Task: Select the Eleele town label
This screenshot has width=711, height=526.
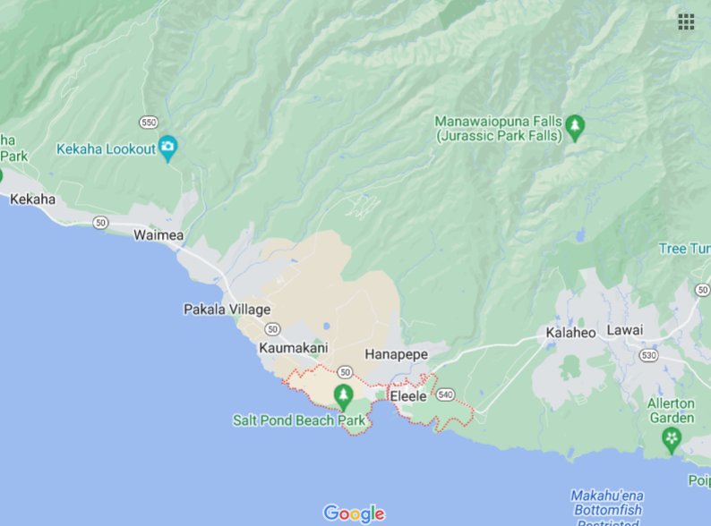Action: click(408, 396)
